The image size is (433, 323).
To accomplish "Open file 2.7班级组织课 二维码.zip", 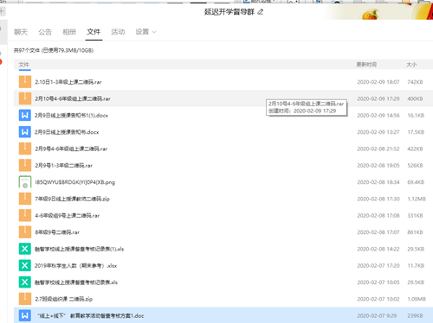I will (x=64, y=299).
